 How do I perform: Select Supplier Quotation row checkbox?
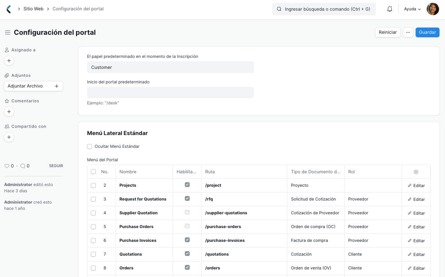(x=93, y=213)
